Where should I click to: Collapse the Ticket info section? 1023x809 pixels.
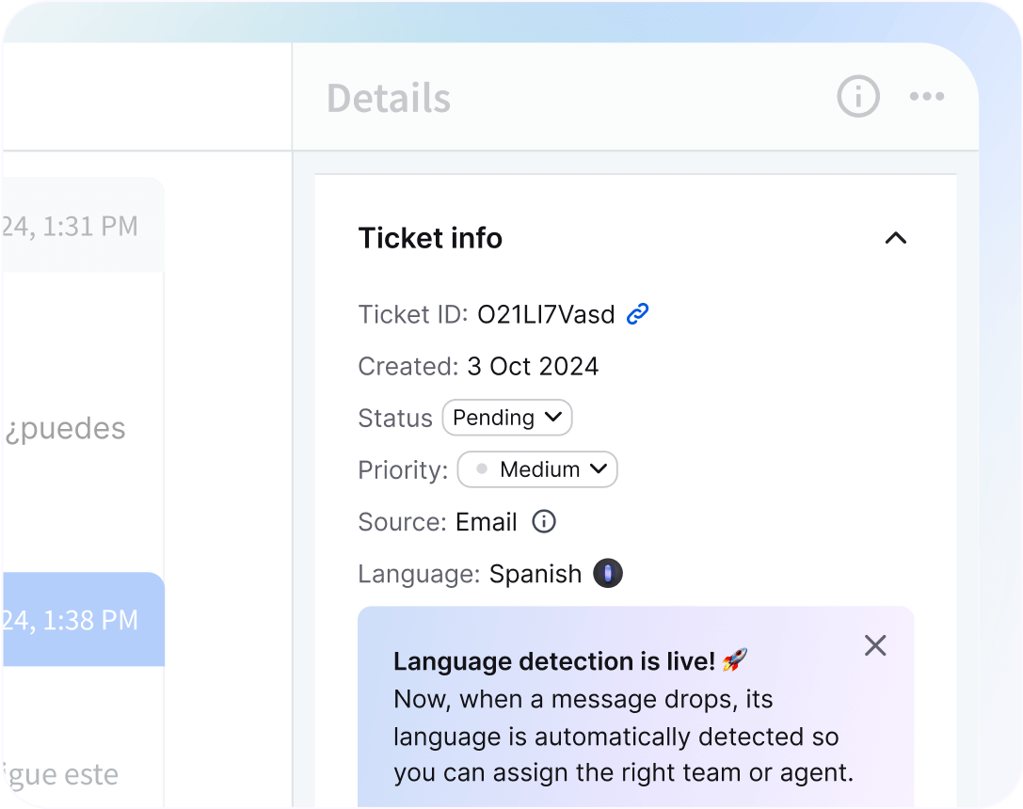tap(896, 239)
